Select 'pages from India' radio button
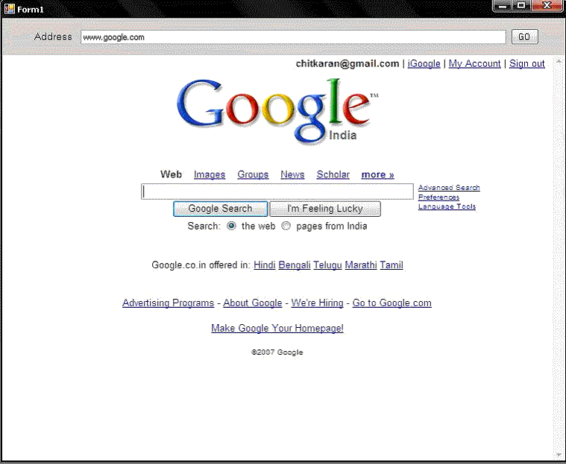 point(286,226)
